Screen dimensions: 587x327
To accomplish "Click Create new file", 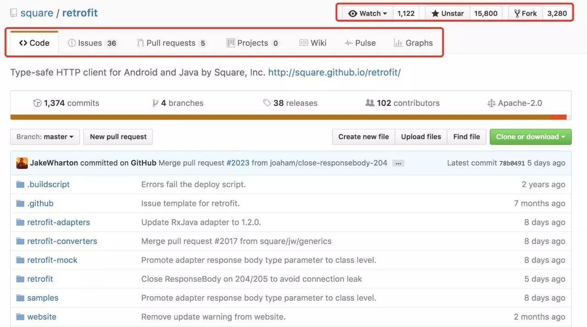I will (x=364, y=137).
